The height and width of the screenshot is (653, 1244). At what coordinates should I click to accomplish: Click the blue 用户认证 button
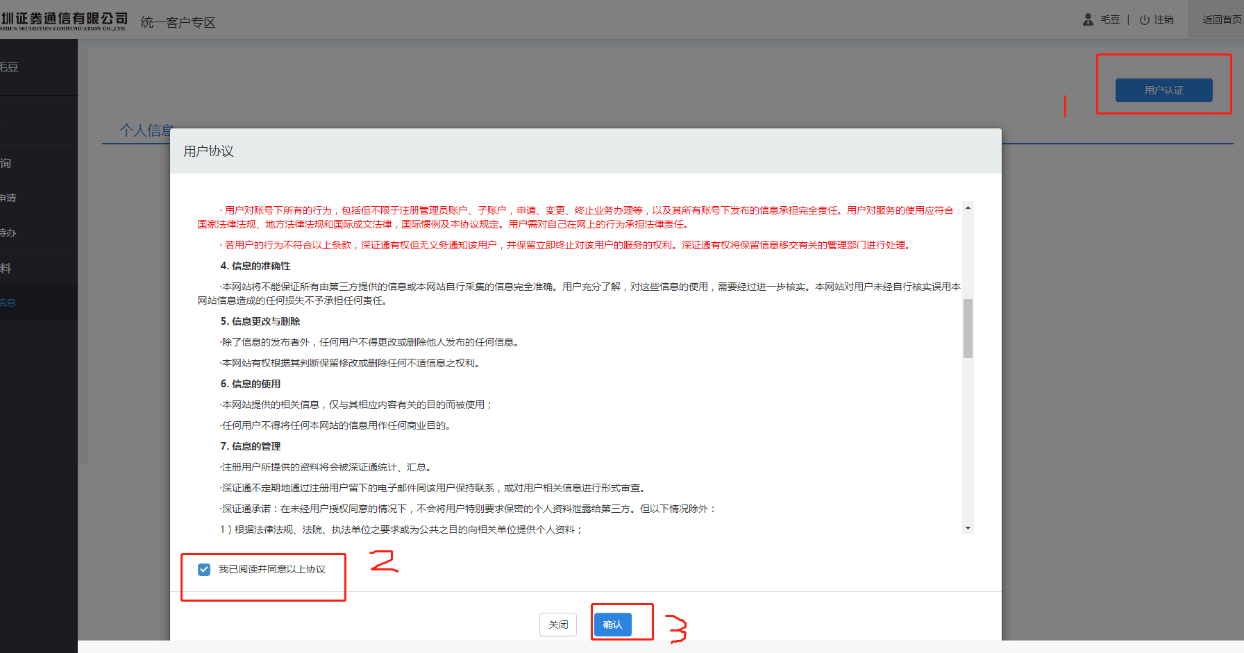pyautogui.click(x=1163, y=90)
